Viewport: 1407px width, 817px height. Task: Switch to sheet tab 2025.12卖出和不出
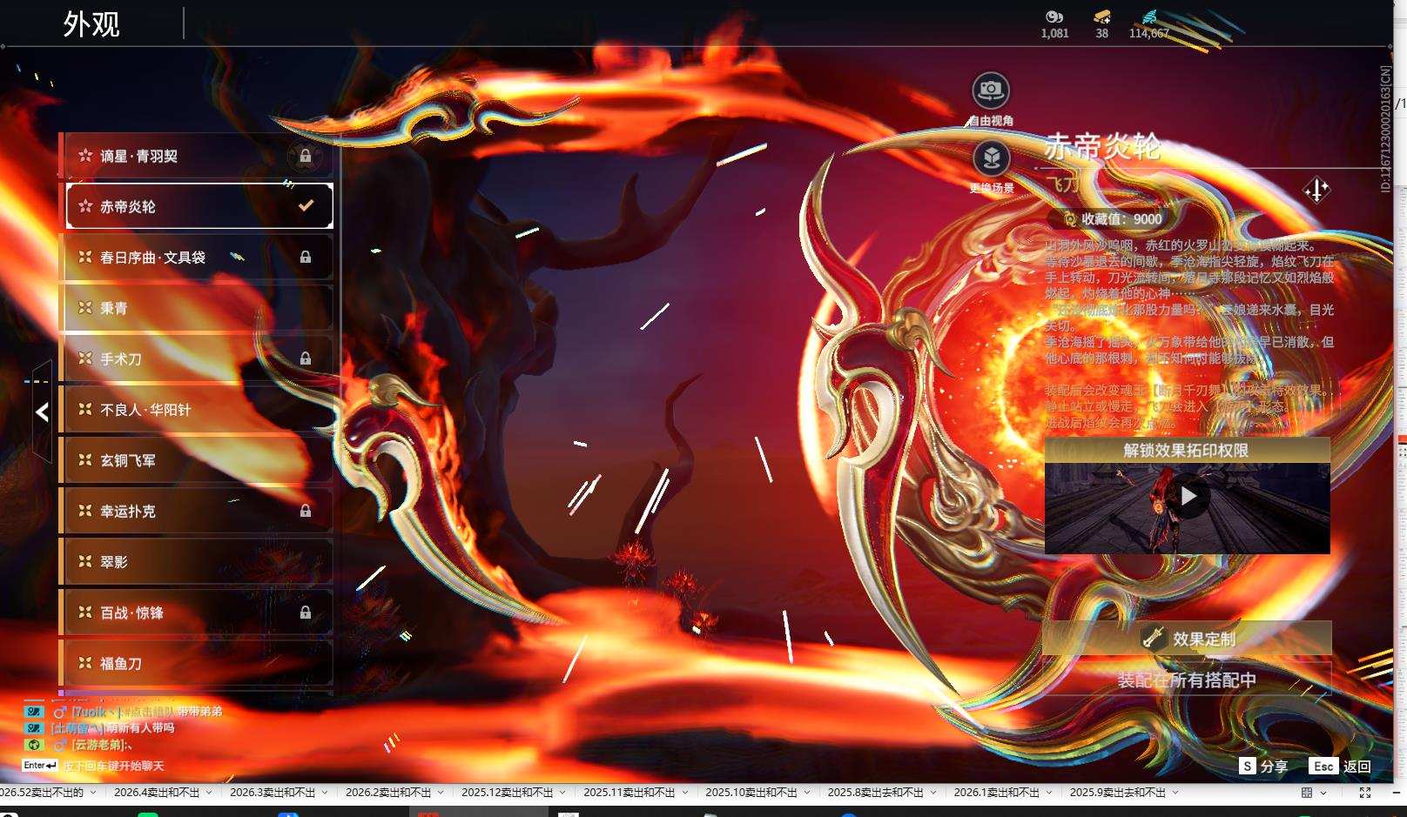tap(508, 793)
